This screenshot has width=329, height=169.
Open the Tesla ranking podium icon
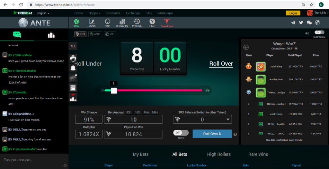tap(73, 97)
